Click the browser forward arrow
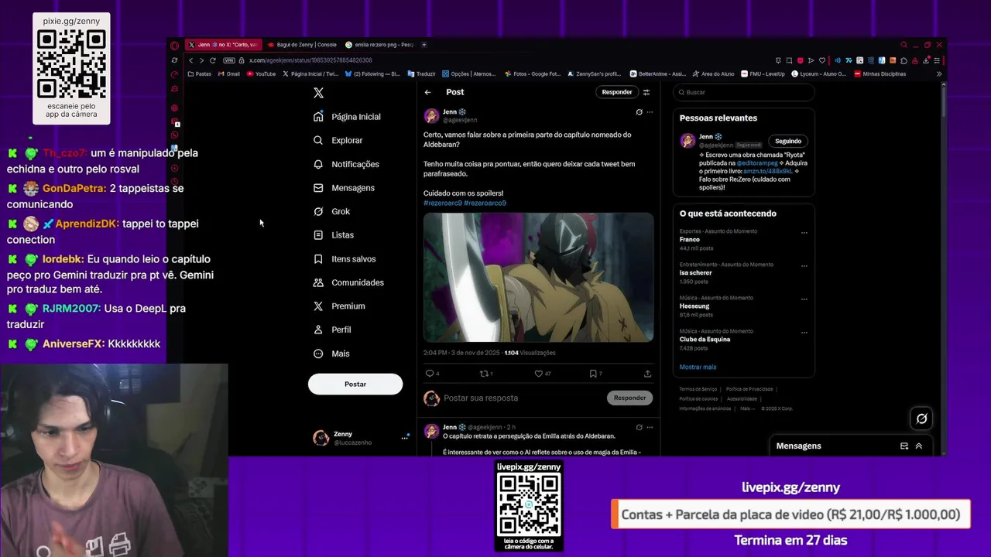 click(201, 60)
